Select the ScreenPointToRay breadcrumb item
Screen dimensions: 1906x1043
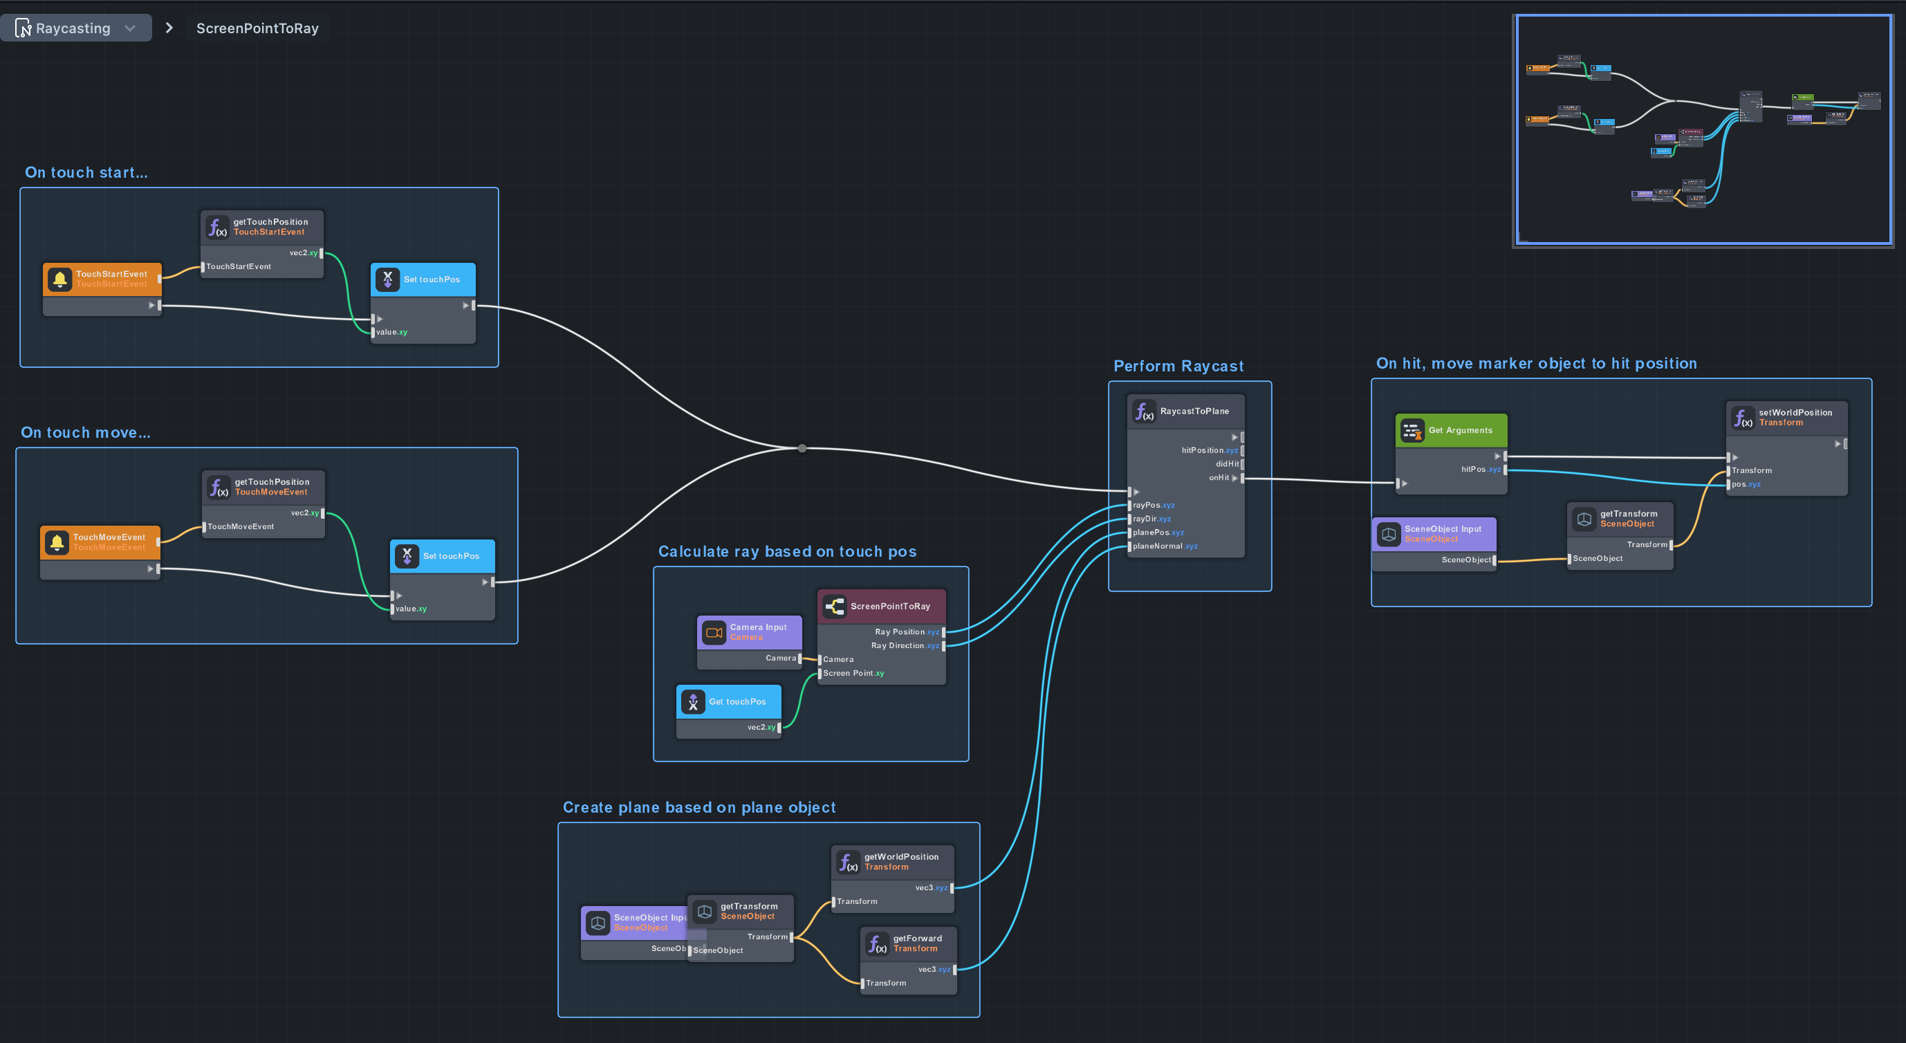[257, 28]
